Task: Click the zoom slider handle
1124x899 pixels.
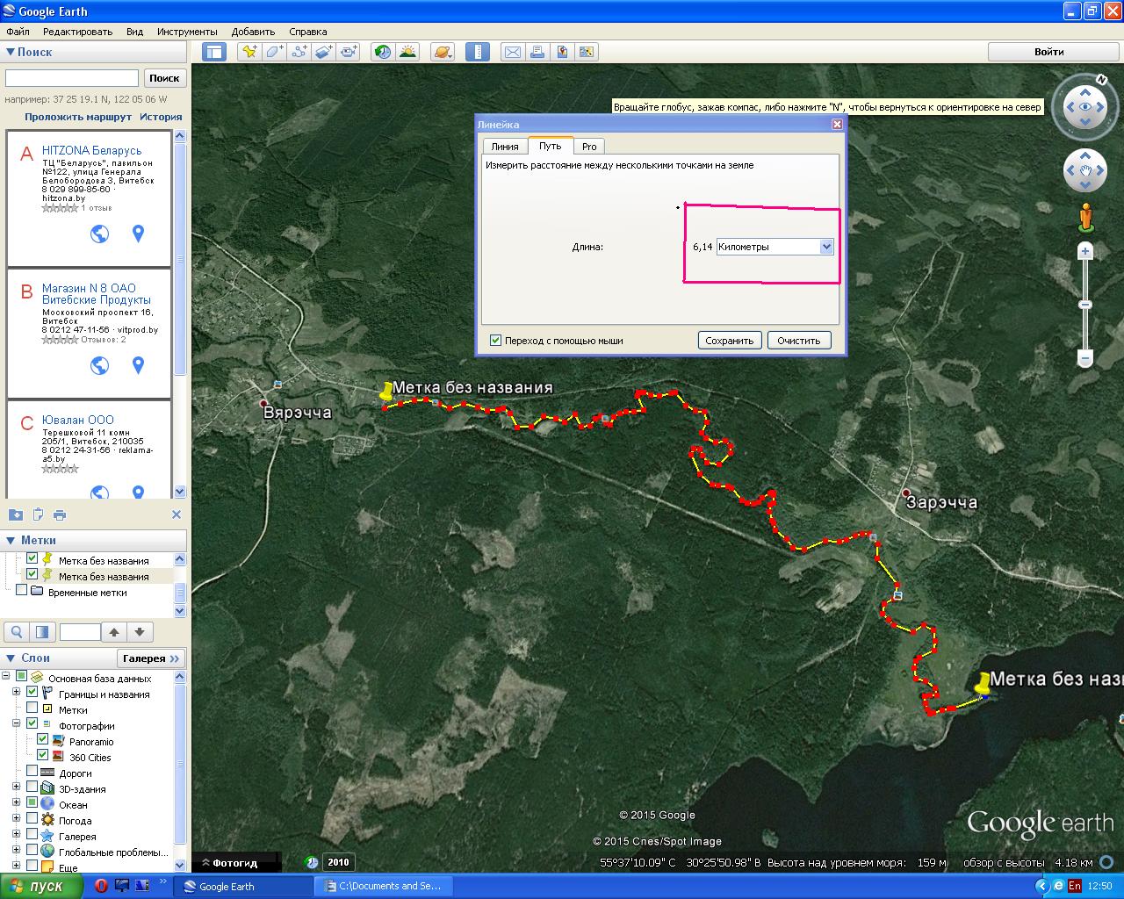Action: pos(1085,305)
